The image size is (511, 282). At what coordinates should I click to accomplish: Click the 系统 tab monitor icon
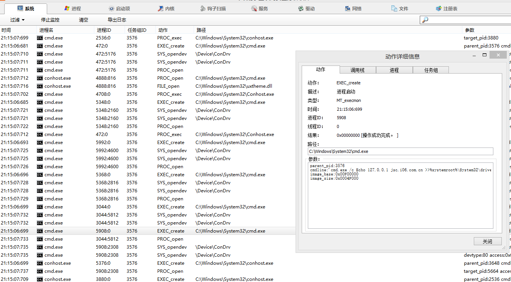point(21,8)
